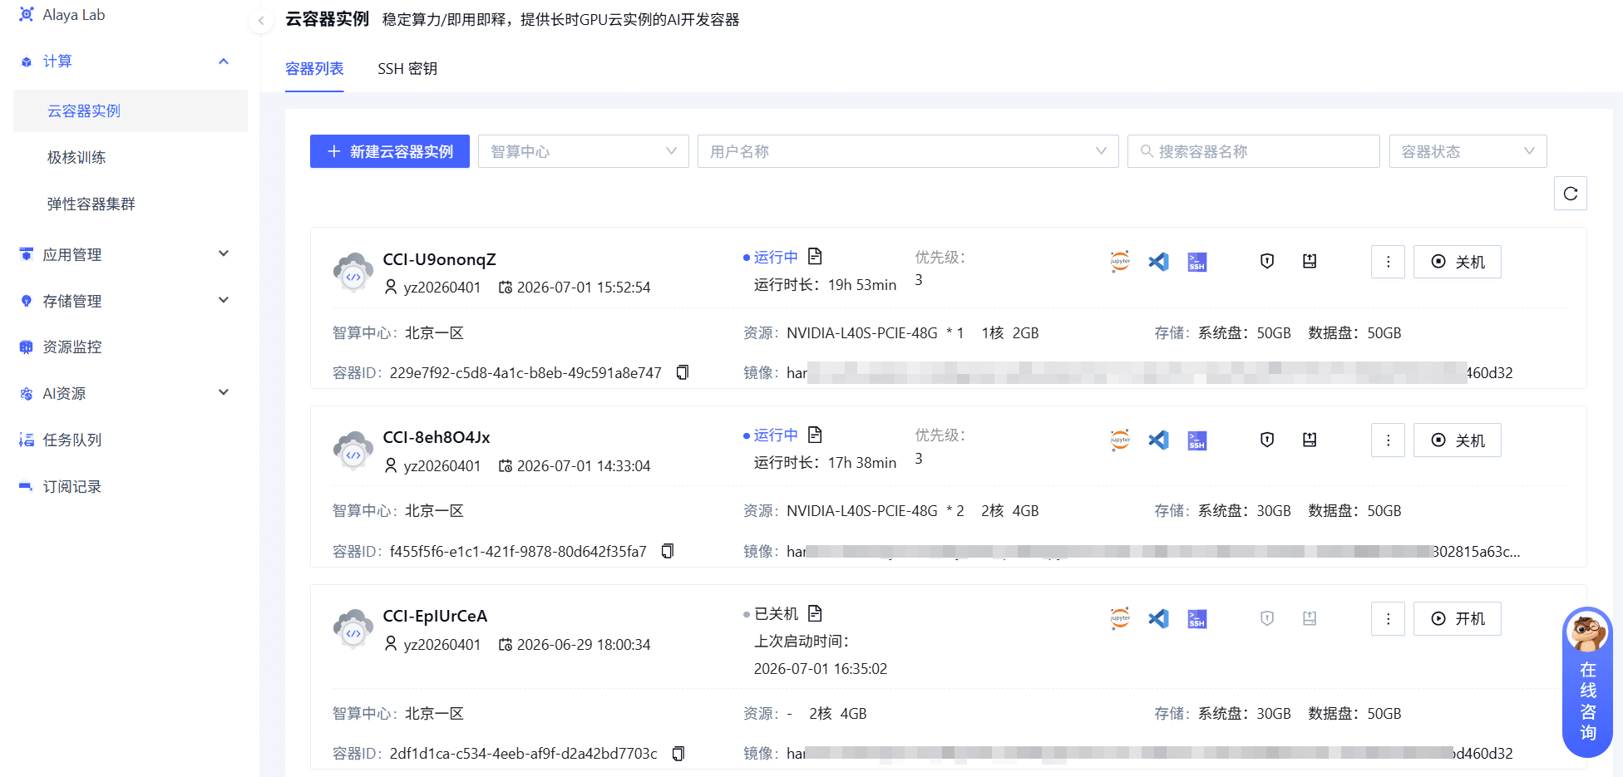This screenshot has height=777, width=1623.
Task: Open log document icon for CCI-8eh8O4Jx
Action: [815, 435]
